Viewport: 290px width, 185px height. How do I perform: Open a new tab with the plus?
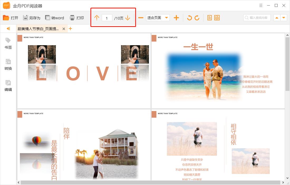click(70, 29)
